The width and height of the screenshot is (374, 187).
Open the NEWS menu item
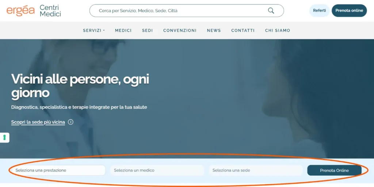coord(214,31)
